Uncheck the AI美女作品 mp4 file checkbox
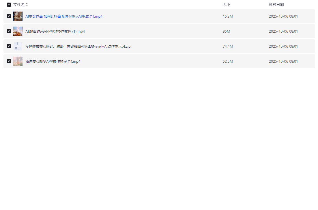The height and width of the screenshot is (210, 318). pos(9,16)
